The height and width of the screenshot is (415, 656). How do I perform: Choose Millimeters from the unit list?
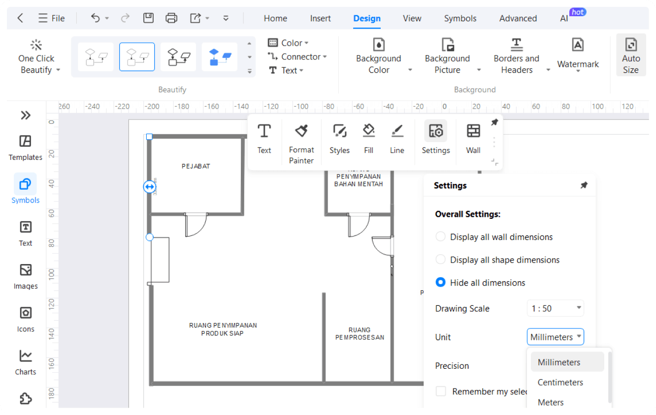[567, 362]
